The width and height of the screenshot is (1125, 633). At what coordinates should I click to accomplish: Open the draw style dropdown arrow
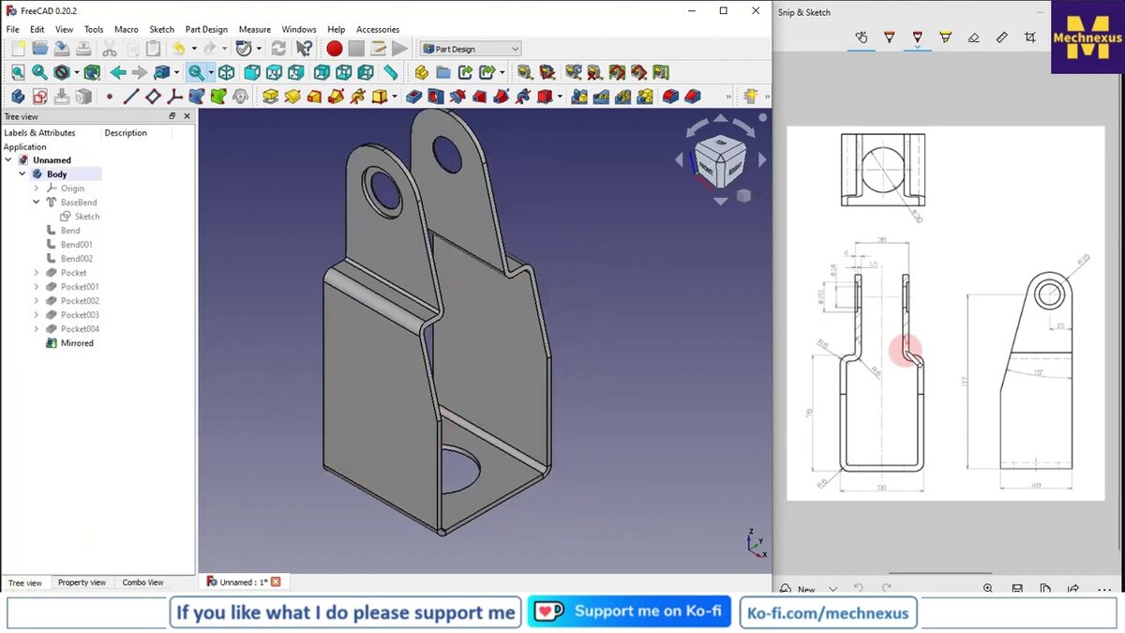77,72
